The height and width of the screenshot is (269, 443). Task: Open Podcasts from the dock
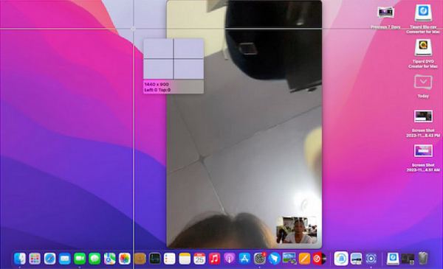[230, 259]
